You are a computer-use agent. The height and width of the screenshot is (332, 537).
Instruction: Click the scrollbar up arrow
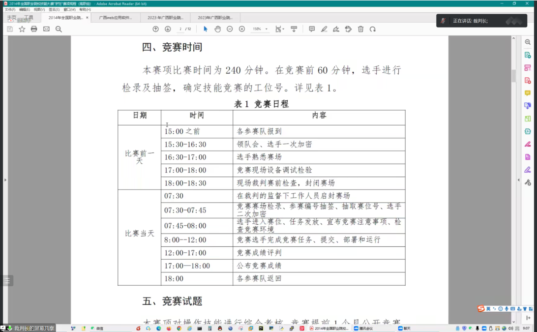pyautogui.click(x=513, y=38)
